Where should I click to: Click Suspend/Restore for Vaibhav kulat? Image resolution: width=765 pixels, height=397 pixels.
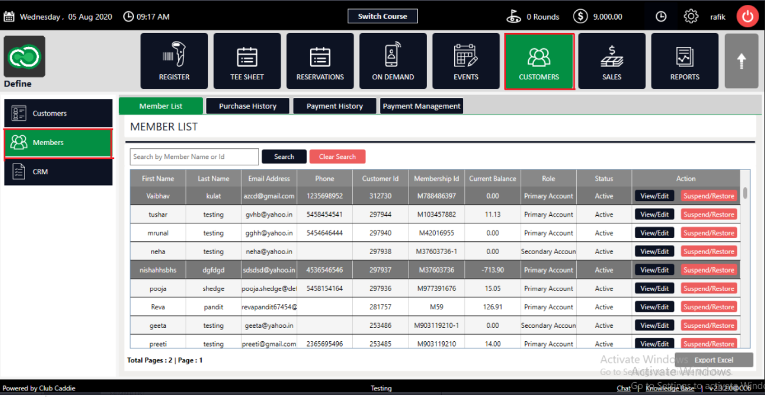pos(709,196)
